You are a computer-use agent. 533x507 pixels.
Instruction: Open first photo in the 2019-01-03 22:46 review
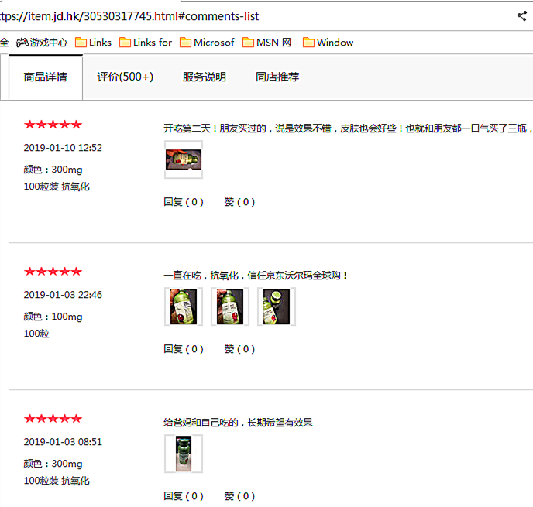(x=184, y=307)
